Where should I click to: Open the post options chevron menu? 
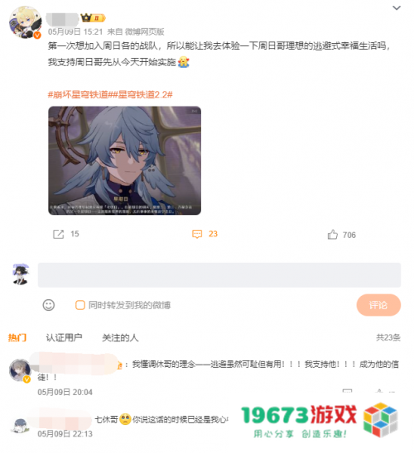[397, 8]
